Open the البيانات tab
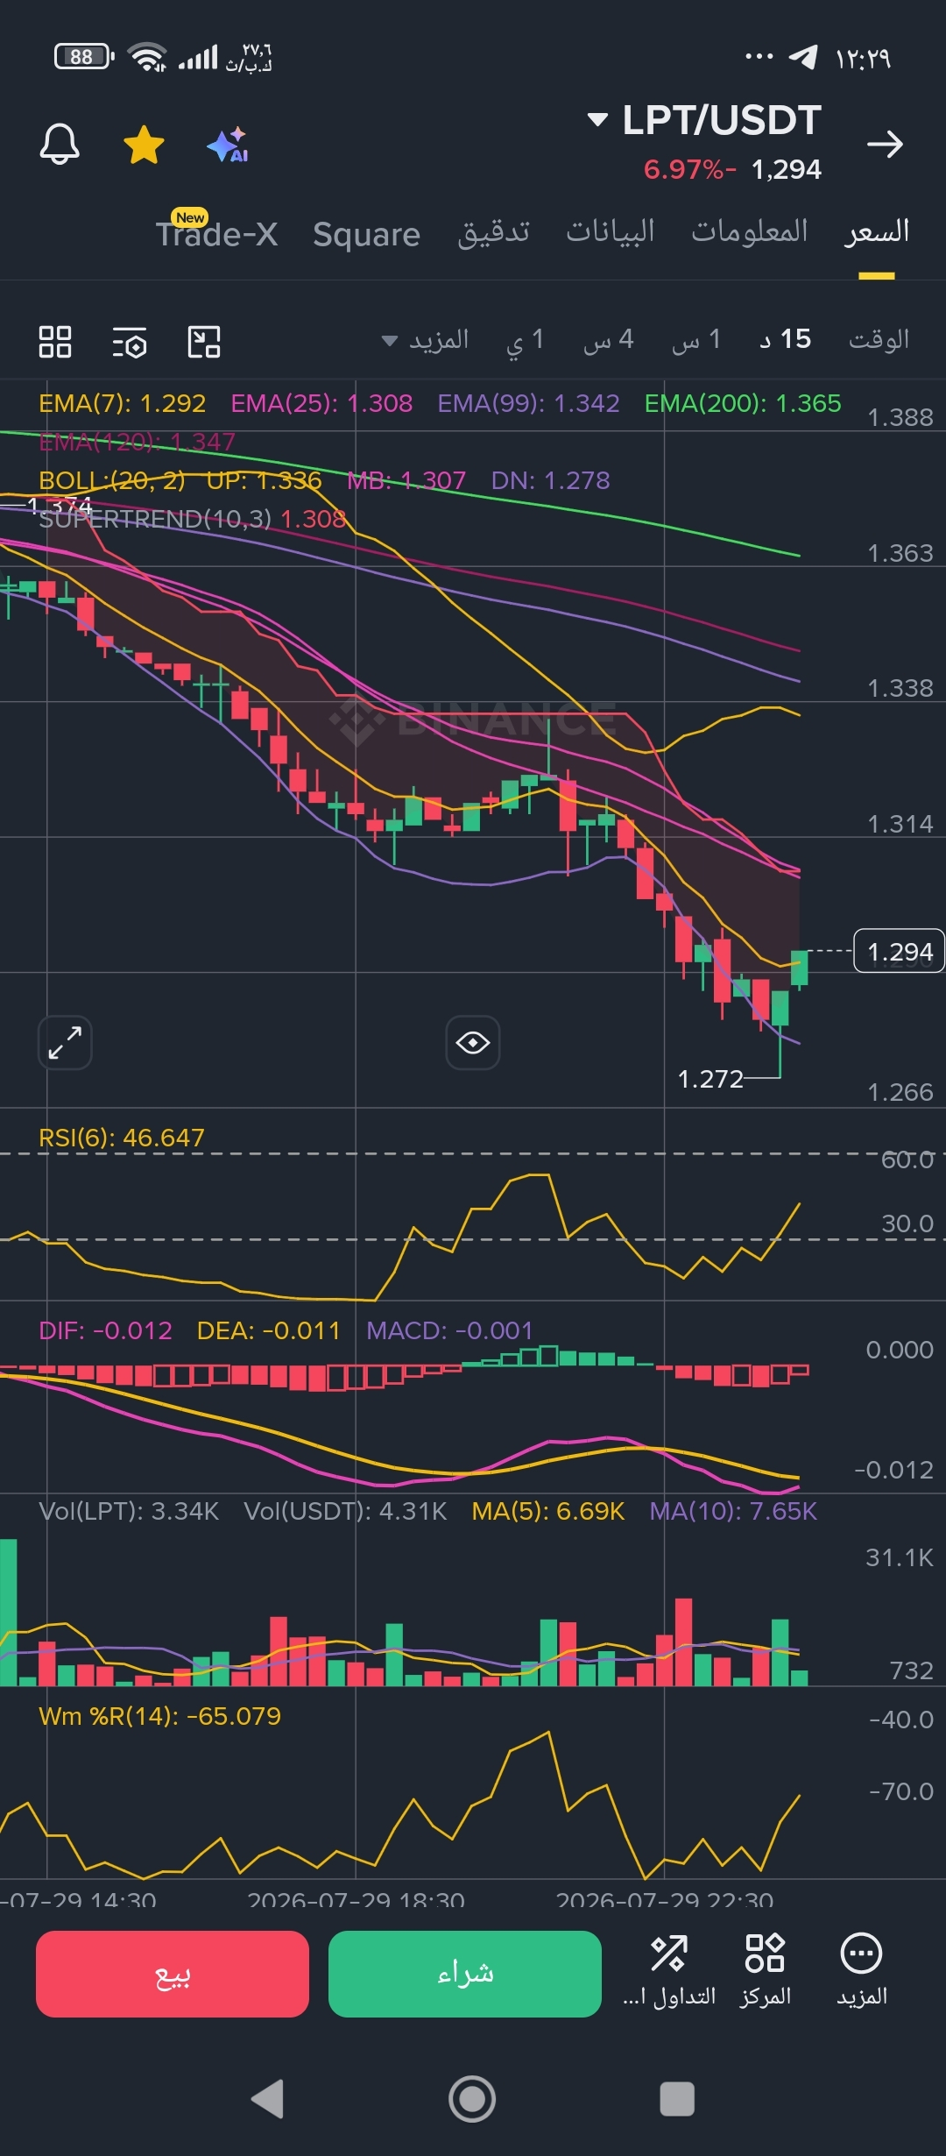 611,231
